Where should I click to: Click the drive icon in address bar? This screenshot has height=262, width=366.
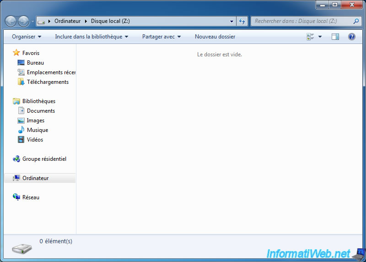pyautogui.click(x=41, y=22)
